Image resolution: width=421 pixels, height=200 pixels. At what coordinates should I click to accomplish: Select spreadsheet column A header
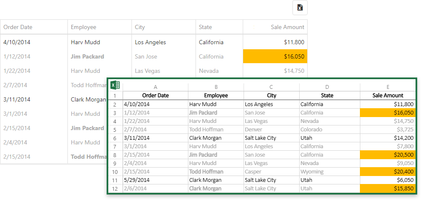(156, 87)
